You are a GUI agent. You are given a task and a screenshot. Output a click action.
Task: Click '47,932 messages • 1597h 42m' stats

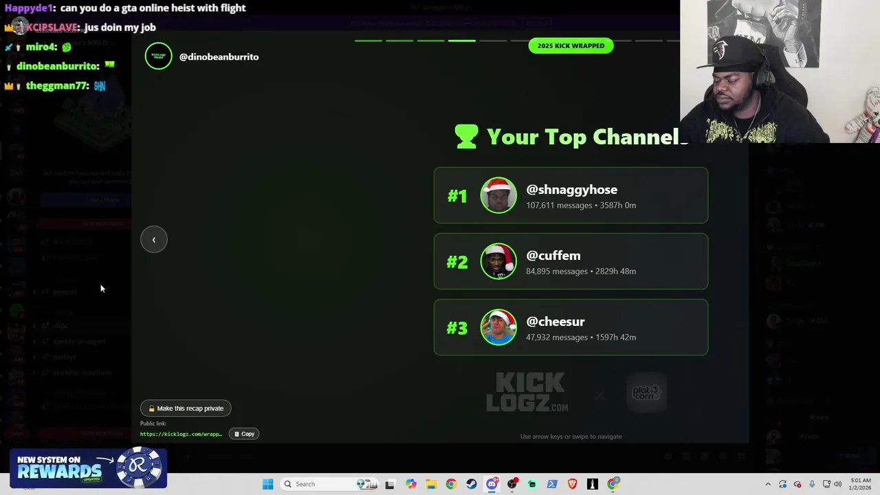pos(581,338)
